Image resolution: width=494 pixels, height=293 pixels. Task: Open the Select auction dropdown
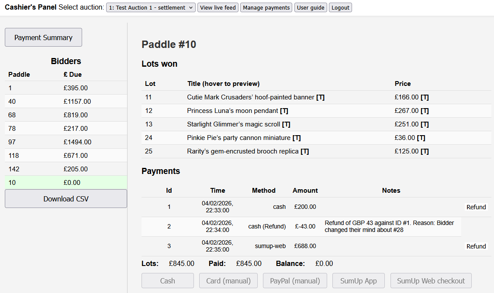[x=151, y=8]
